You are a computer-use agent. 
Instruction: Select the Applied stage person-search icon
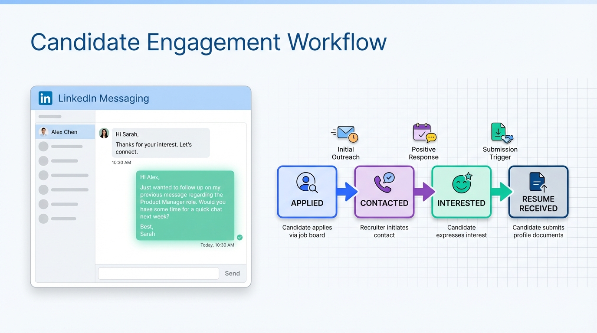click(x=307, y=183)
